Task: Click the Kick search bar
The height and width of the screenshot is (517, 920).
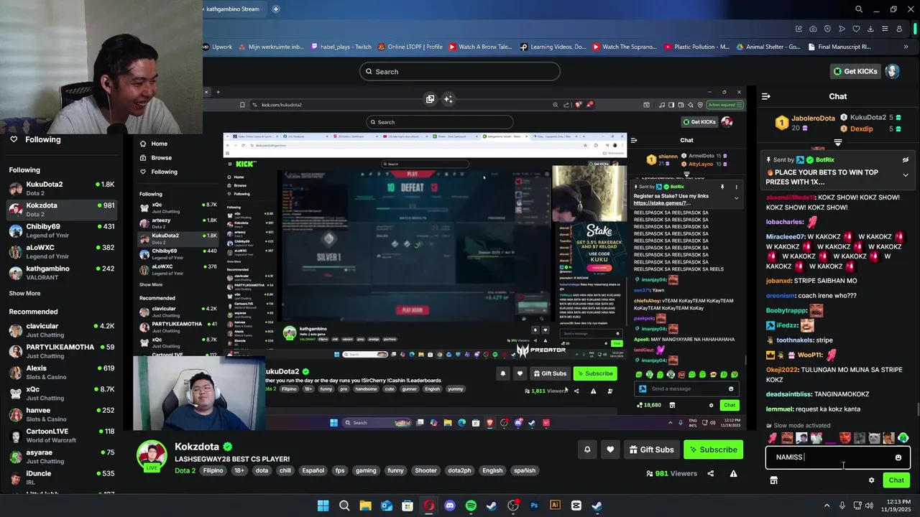Action: [460, 71]
